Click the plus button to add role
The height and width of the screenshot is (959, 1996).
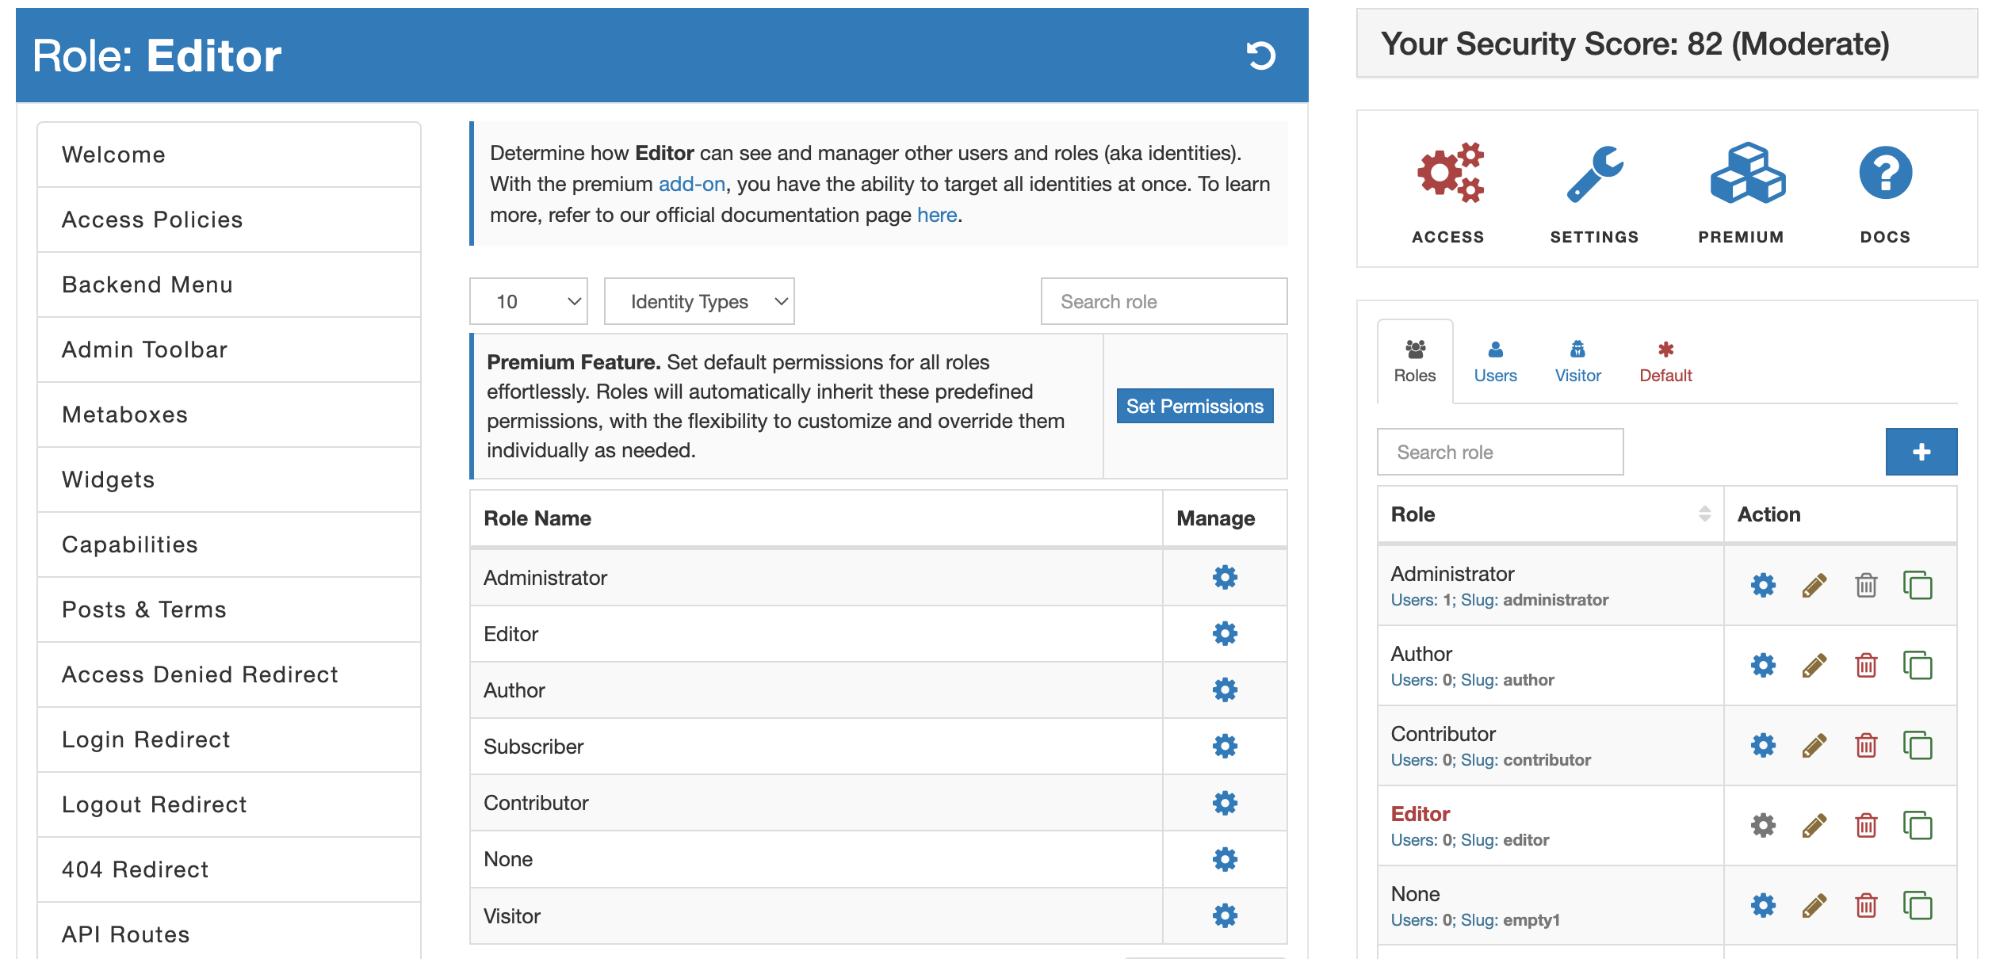(1920, 452)
